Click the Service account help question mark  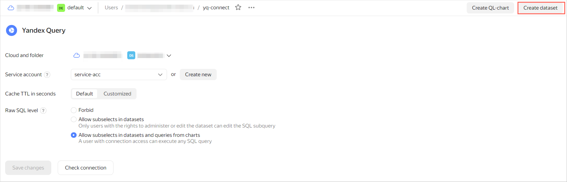[x=47, y=75]
